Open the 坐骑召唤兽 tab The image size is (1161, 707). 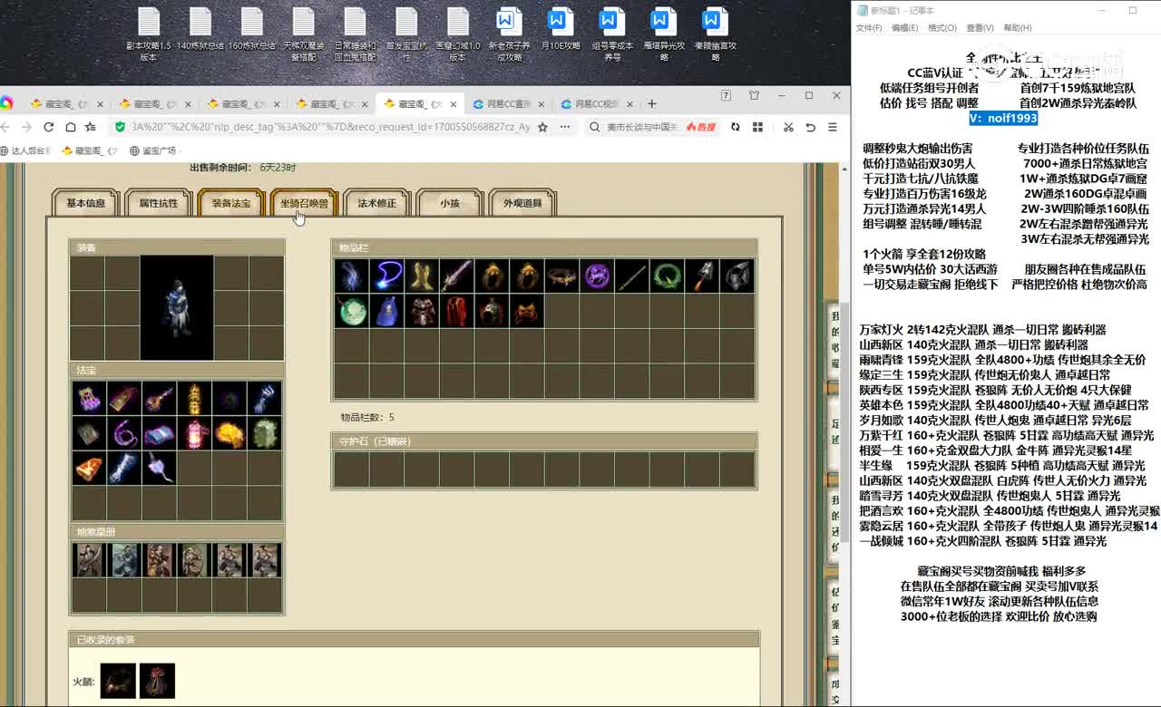(x=304, y=204)
